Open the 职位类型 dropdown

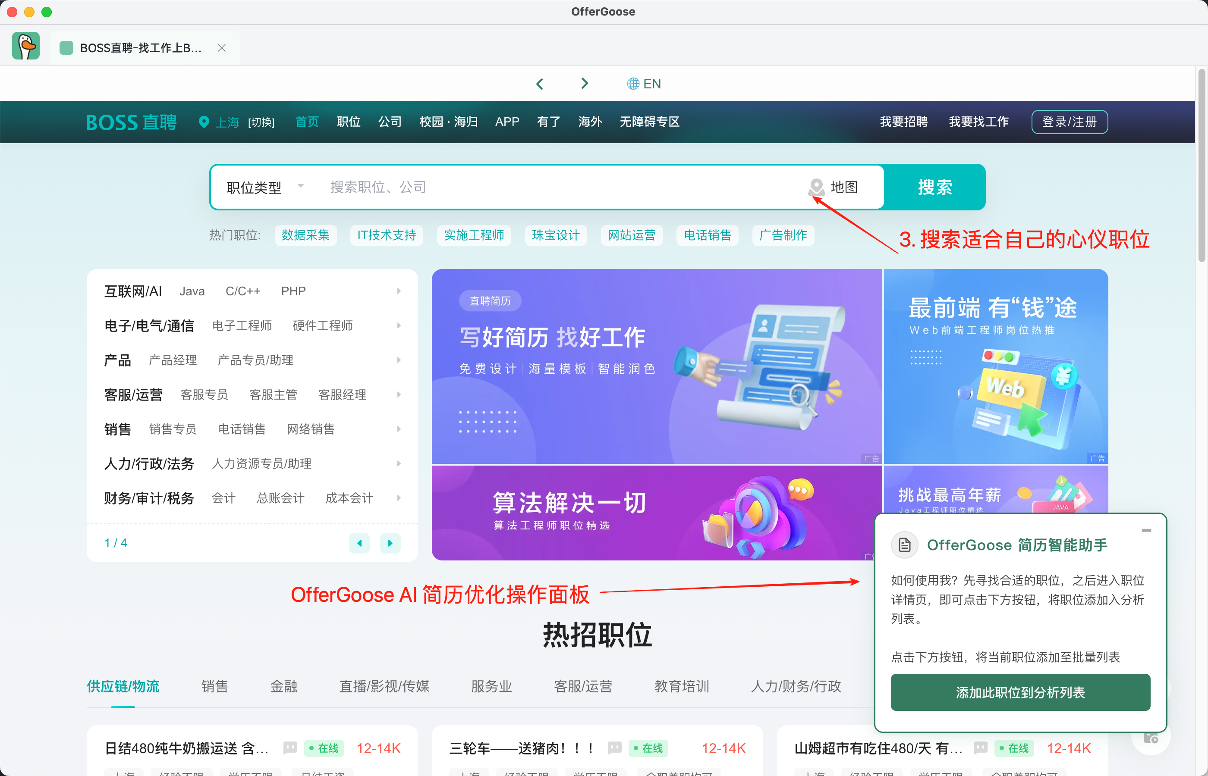265,187
